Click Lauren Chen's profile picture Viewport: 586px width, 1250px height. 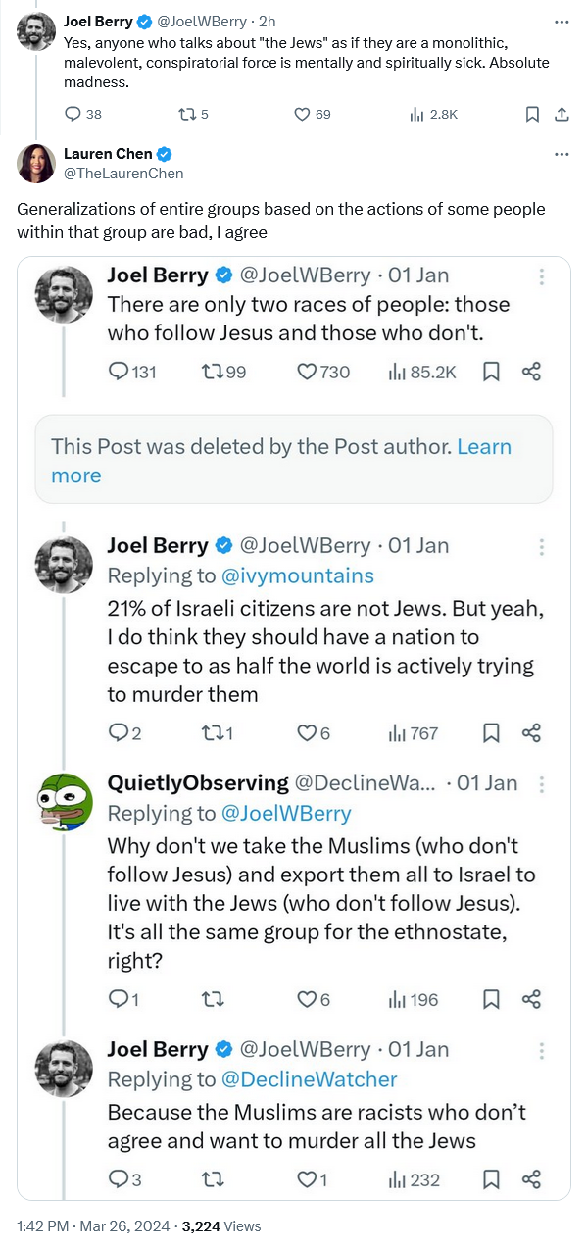(x=36, y=163)
